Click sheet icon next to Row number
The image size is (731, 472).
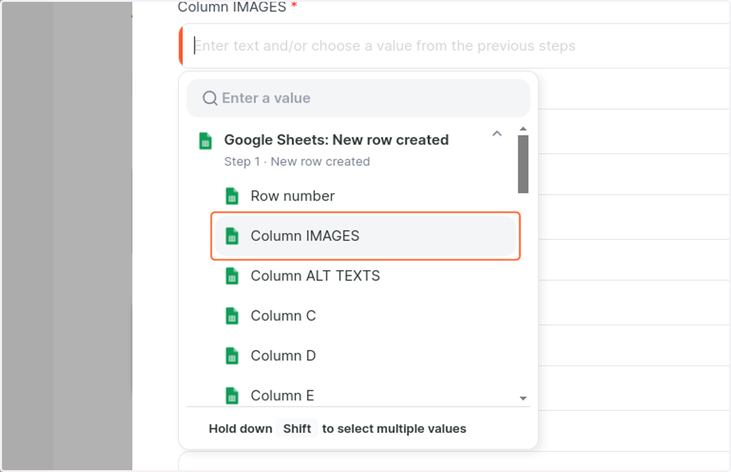(x=231, y=196)
